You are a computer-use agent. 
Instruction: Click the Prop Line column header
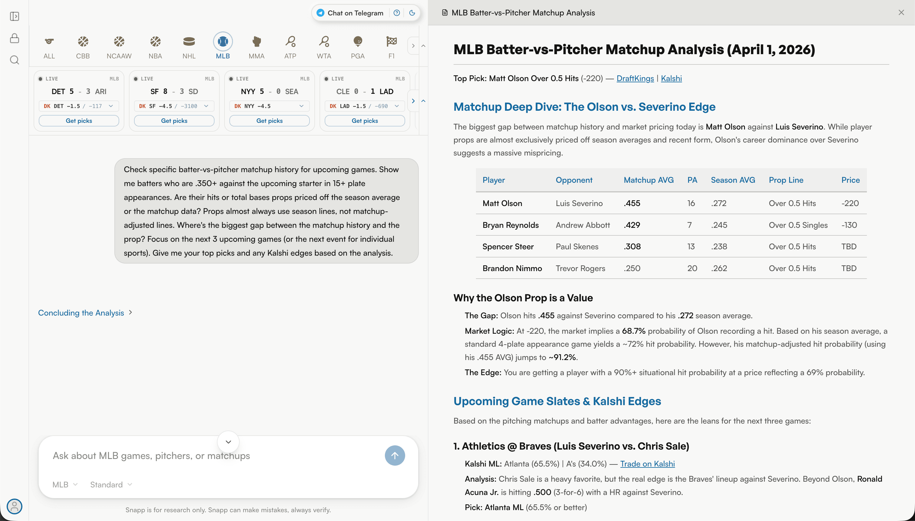pyautogui.click(x=786, y=180)
